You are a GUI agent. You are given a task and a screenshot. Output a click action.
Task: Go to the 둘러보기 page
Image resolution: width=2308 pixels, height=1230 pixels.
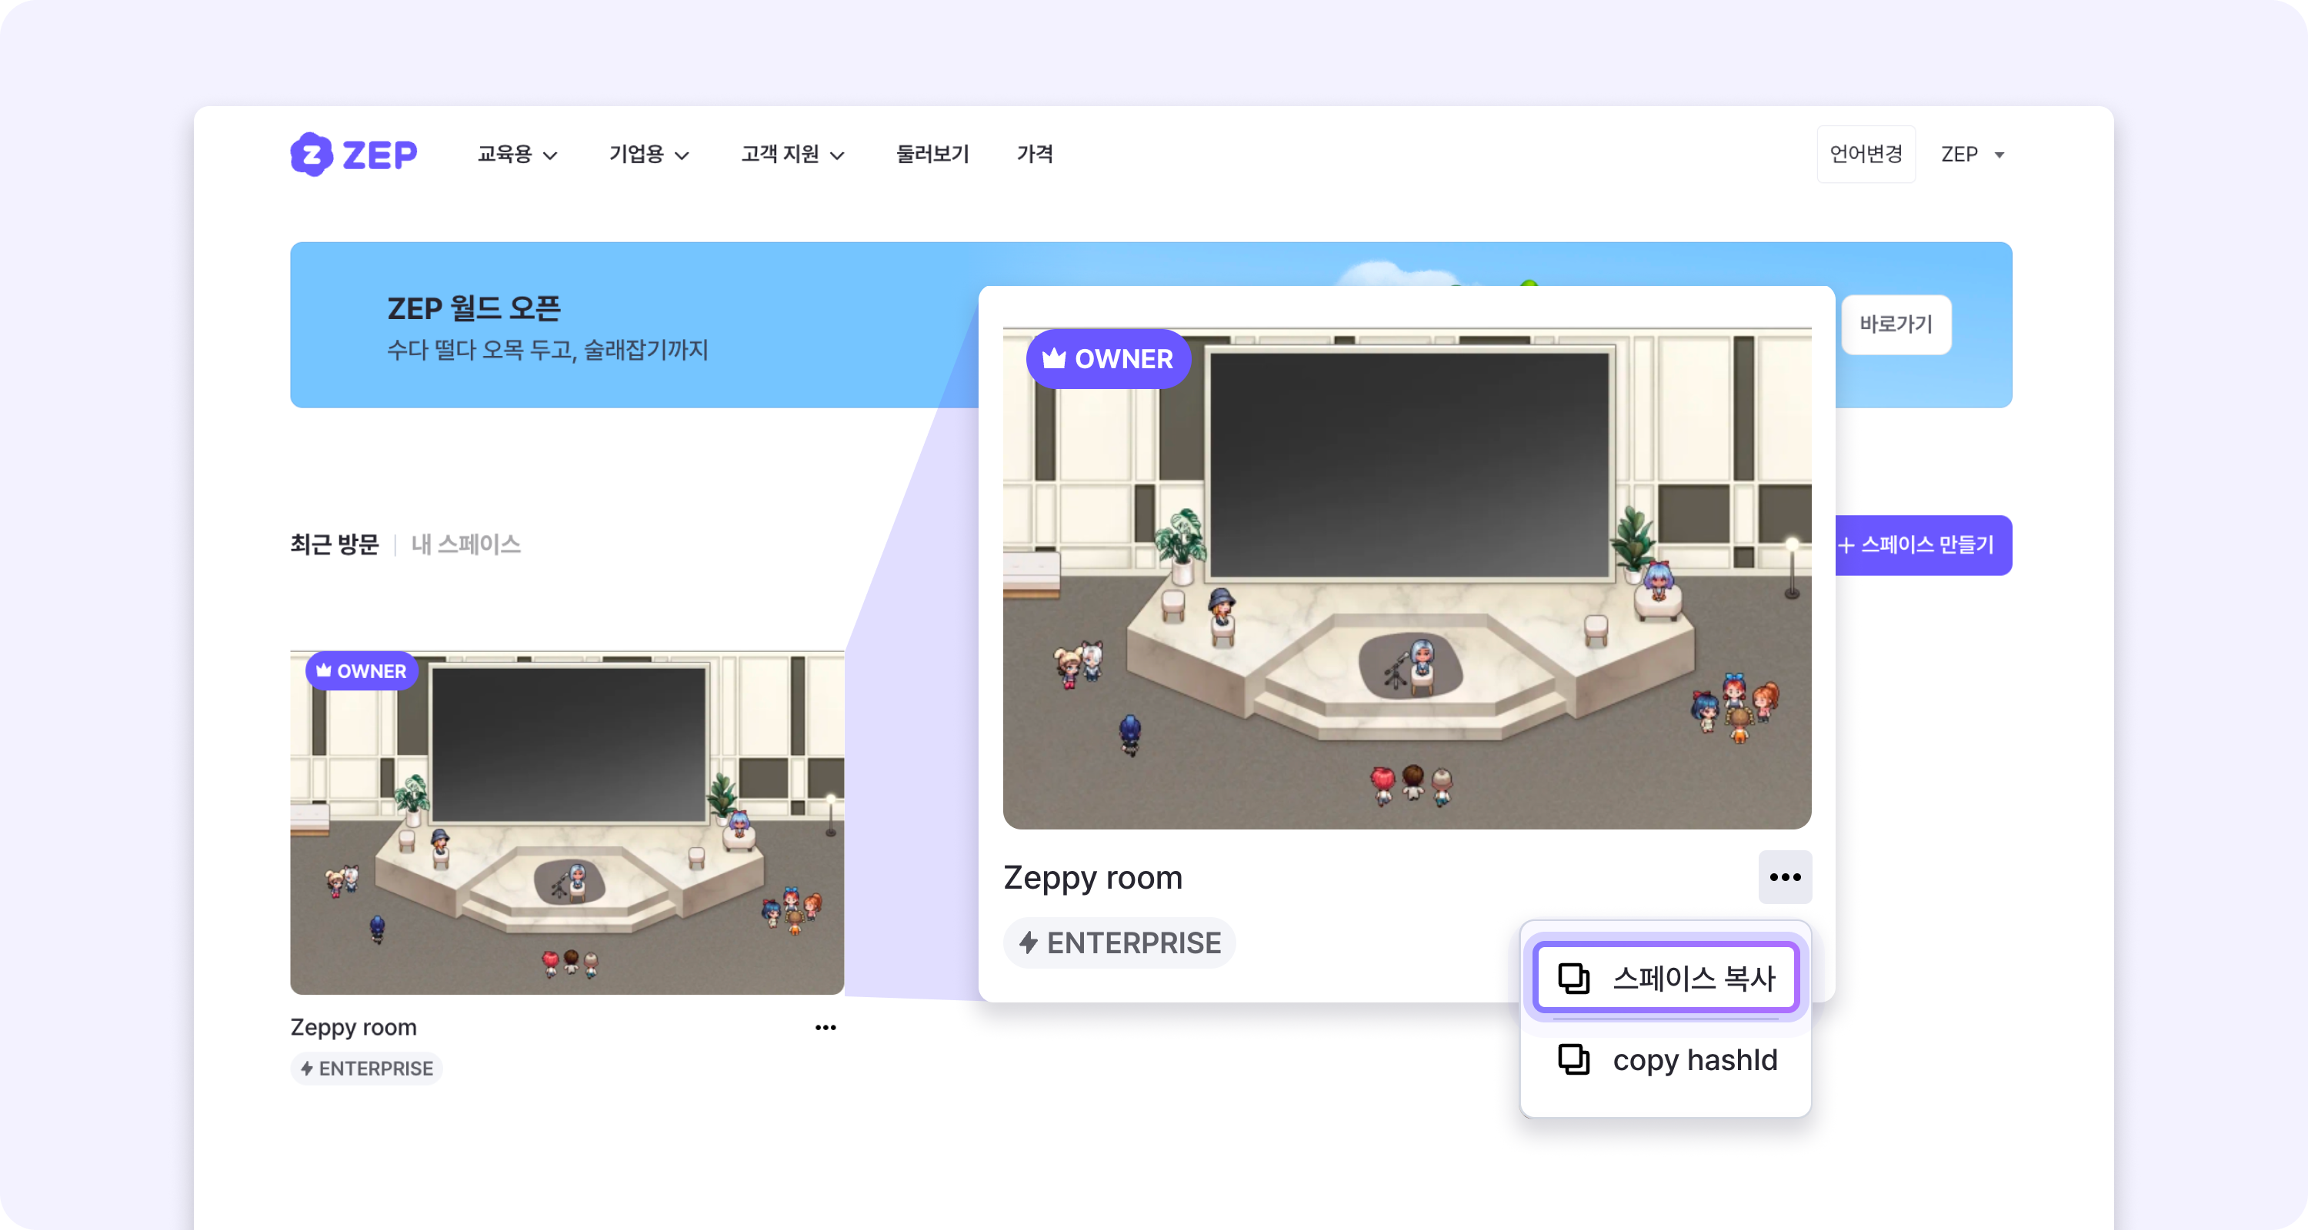click(x=932, y=154)
